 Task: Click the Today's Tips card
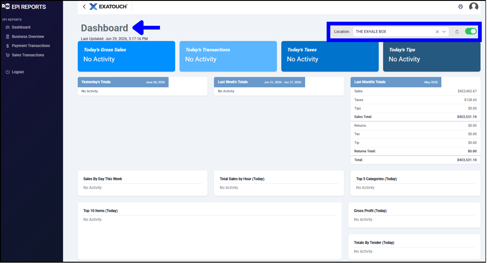click(432, 57)
